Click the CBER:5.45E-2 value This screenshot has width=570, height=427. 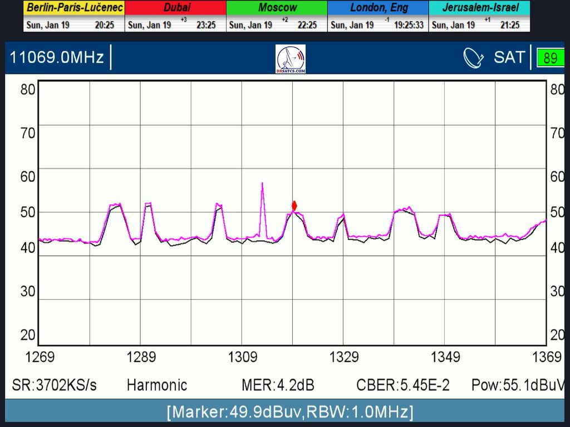pos(403,385)
